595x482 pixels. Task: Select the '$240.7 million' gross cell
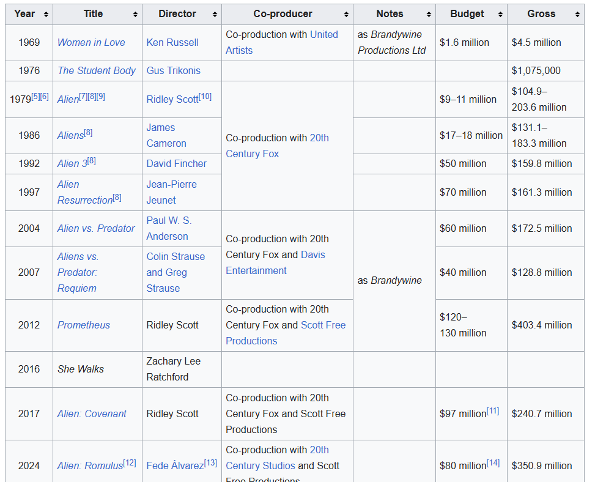point(545,413)
